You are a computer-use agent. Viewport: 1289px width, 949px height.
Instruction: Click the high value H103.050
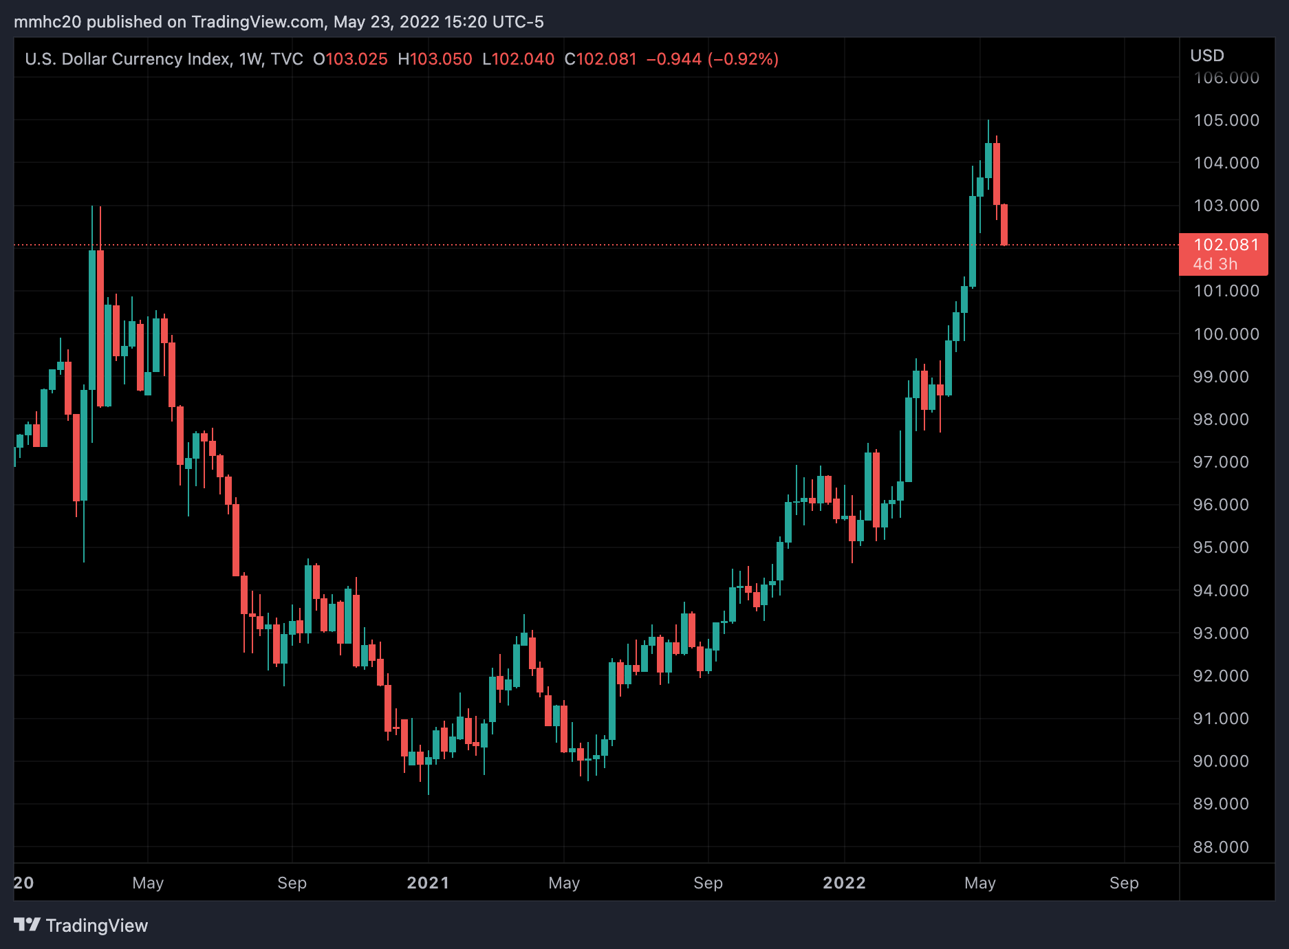(435, 59)
